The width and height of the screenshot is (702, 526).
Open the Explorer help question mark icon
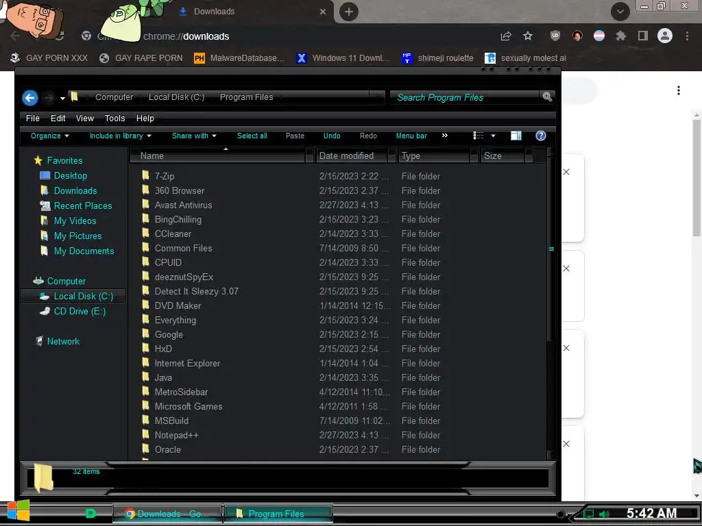pos(541,136)
